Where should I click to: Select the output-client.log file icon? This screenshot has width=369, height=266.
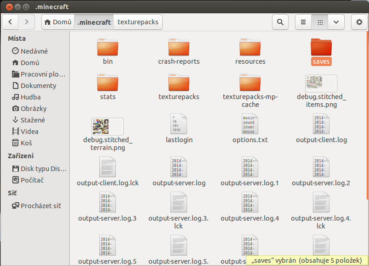(321, 124)
